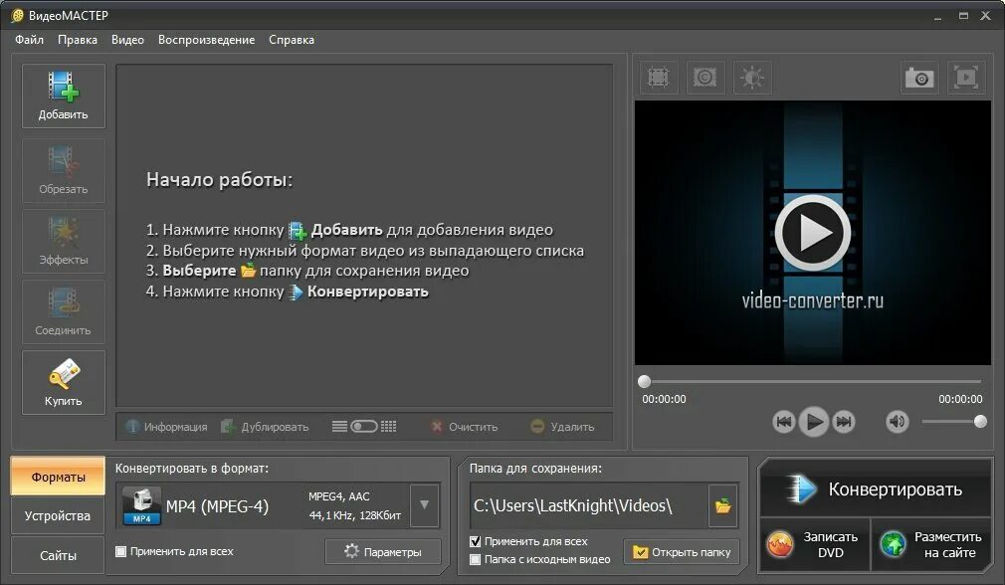Adjust the volume slider handle

point(980,422)
